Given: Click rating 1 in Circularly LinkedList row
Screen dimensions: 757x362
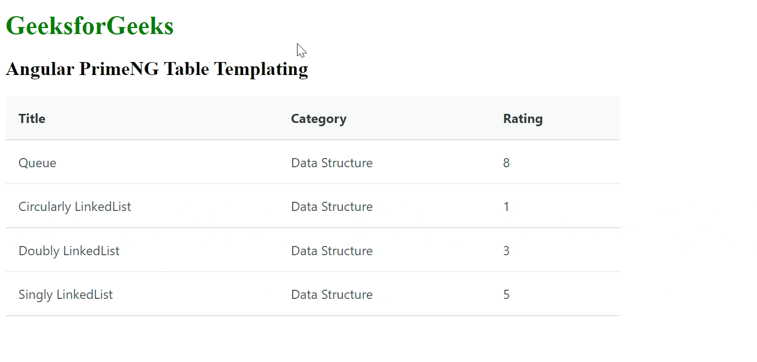Looking at the screenshot, I should coord(506,207).
